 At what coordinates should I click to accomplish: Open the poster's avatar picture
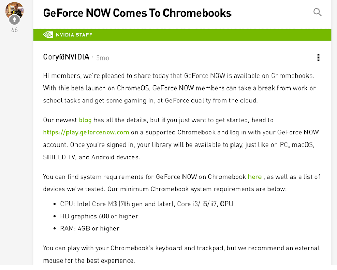(14, 8)
